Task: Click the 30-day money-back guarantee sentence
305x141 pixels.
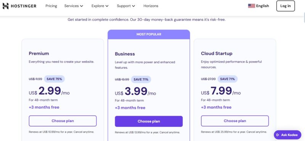Action: [146, 20]
